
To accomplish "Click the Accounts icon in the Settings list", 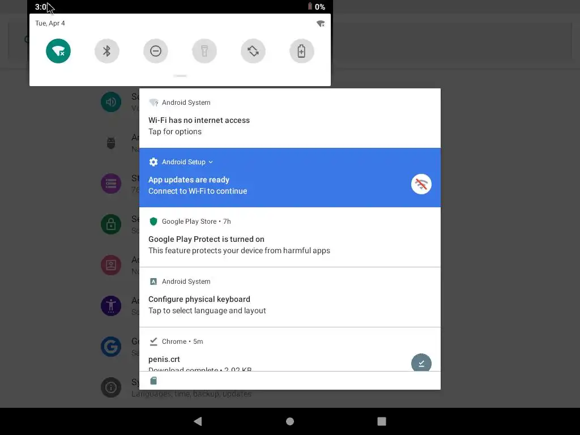I will pos(111,265).
